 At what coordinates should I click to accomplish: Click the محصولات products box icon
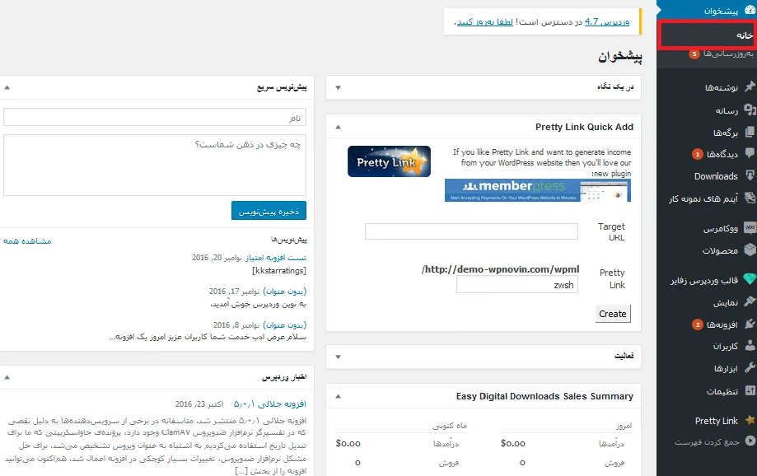750,250
